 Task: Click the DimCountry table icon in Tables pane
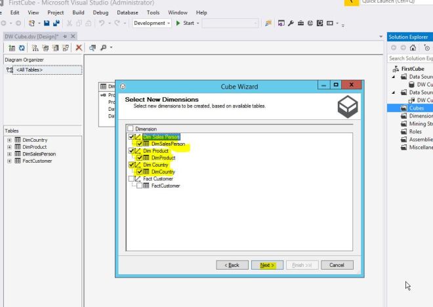coord(18,140)
